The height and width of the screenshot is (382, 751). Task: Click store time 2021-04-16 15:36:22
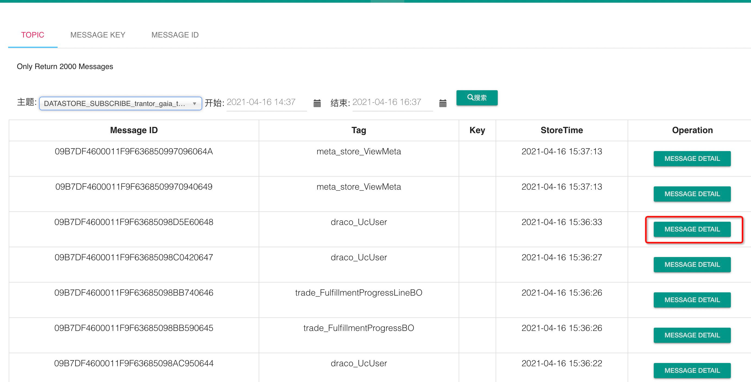pyautogui.click(x=562, y=363)
